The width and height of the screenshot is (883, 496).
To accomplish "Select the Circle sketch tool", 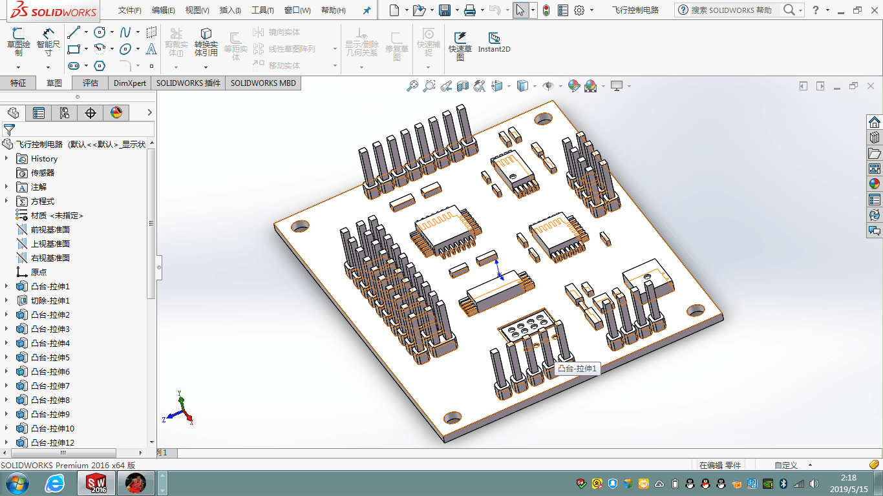I will 100,32.
